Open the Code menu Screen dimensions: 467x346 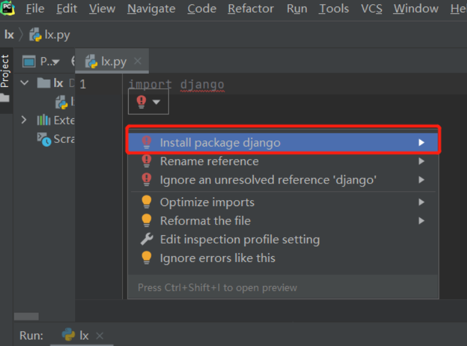click(x=201, y=8)
